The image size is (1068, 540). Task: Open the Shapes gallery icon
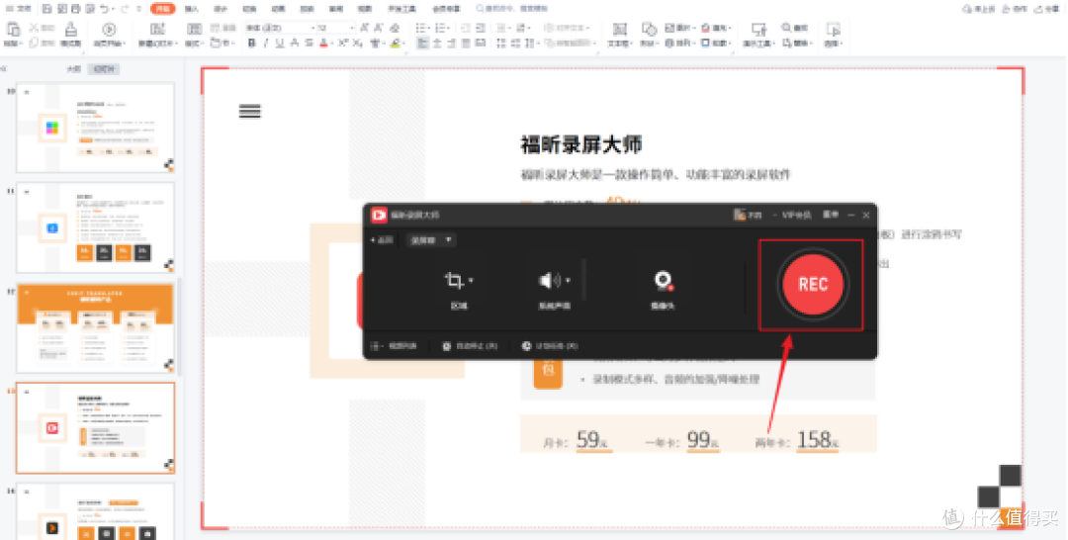click(x=649, y=30)
